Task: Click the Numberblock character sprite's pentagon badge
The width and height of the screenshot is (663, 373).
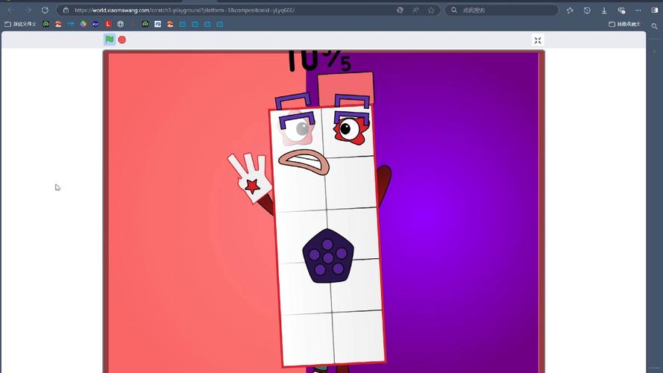Action: [328, 256]
